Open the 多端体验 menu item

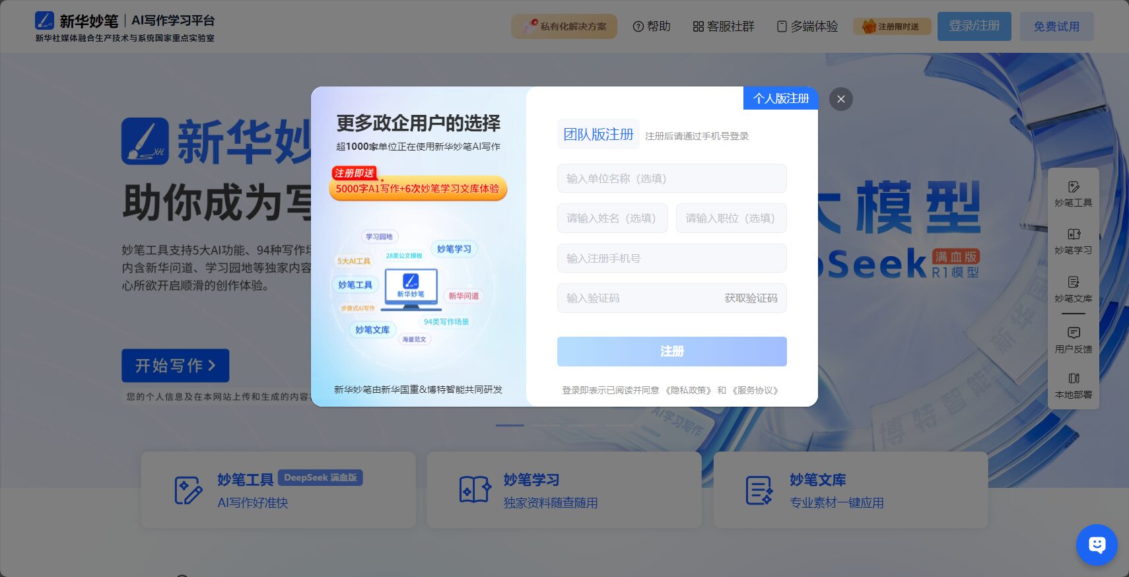(x=807, y=26)
